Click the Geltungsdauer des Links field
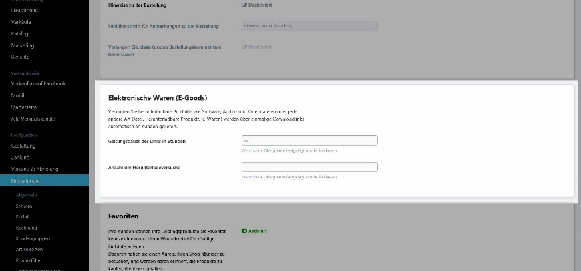The image size is (581, 271). click(309, 141)
